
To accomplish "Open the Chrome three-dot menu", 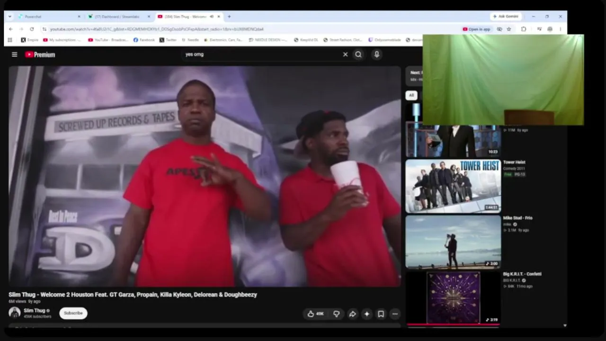I will (x=560, y=29).
